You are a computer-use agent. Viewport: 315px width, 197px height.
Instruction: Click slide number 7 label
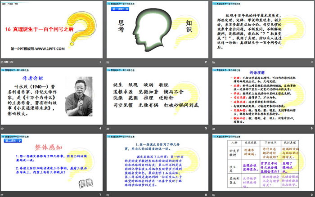click(x=100, y=195)
